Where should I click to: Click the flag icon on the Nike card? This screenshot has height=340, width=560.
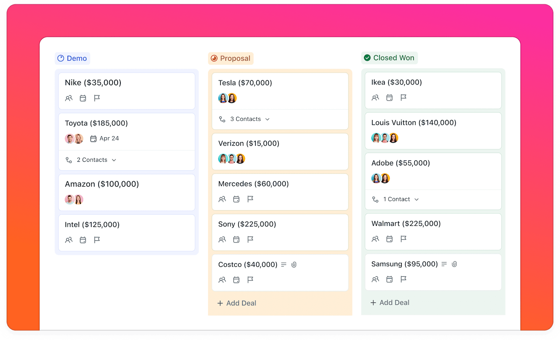pos(97,98)
